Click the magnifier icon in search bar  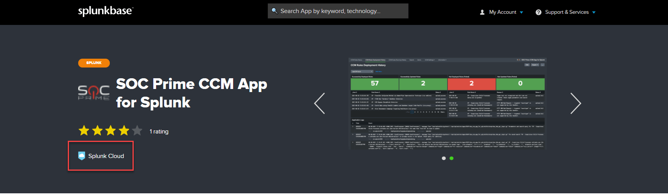pyautogui.click(x=274, y=11)
